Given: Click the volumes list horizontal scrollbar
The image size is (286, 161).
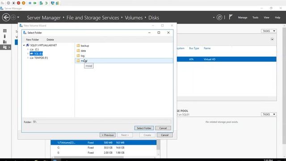Looking at the screenshot, I should [x=88, y=157].
